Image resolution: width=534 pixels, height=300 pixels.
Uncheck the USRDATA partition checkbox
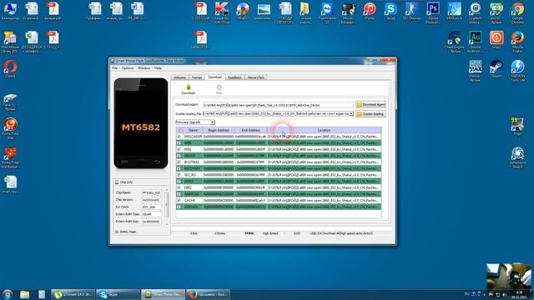pyautogui.click(x=179, y=207)
